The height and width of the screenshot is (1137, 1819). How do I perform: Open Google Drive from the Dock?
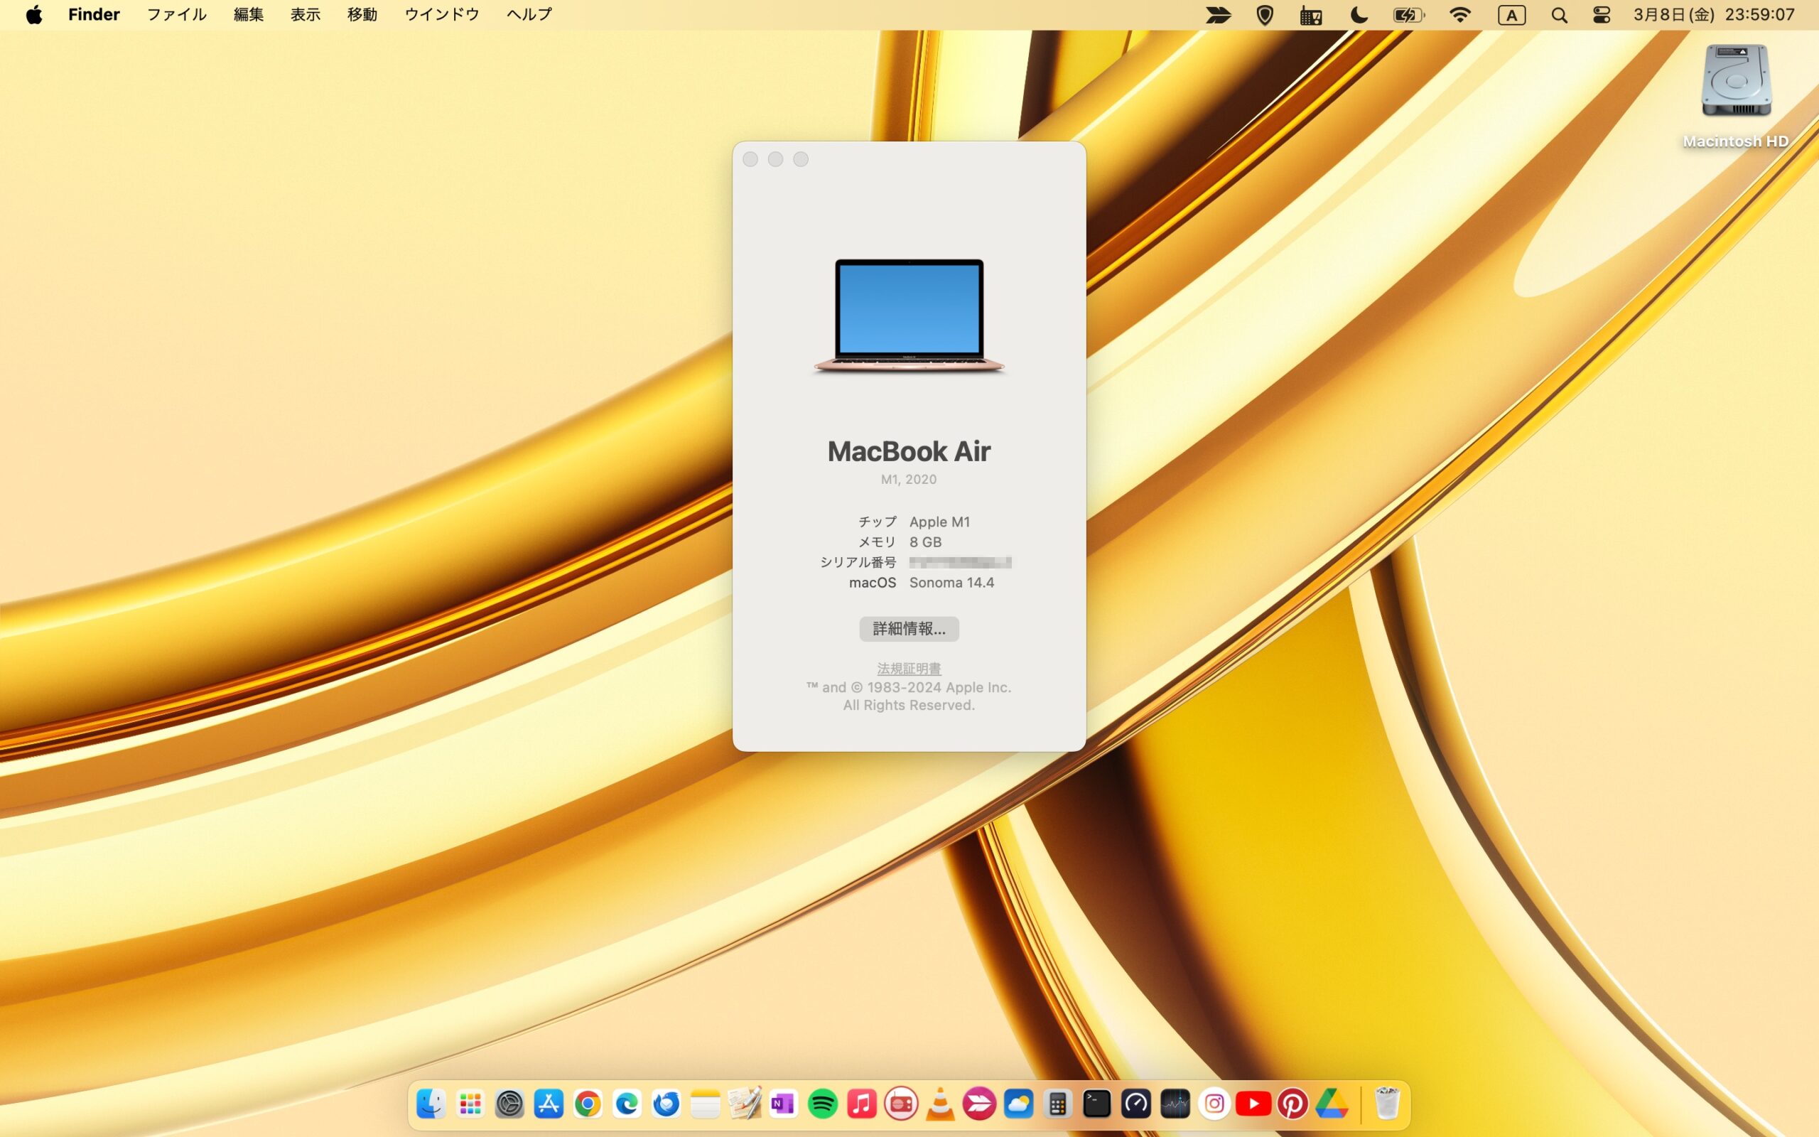tap(1331, 1104)
